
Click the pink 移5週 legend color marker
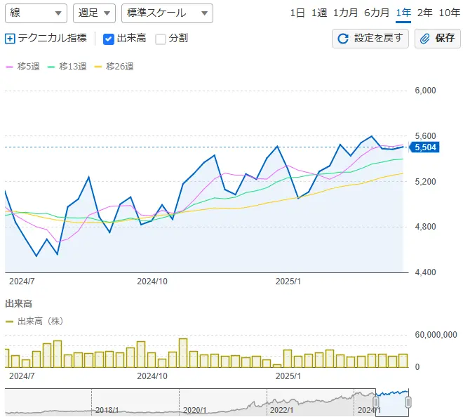point(9,67)
